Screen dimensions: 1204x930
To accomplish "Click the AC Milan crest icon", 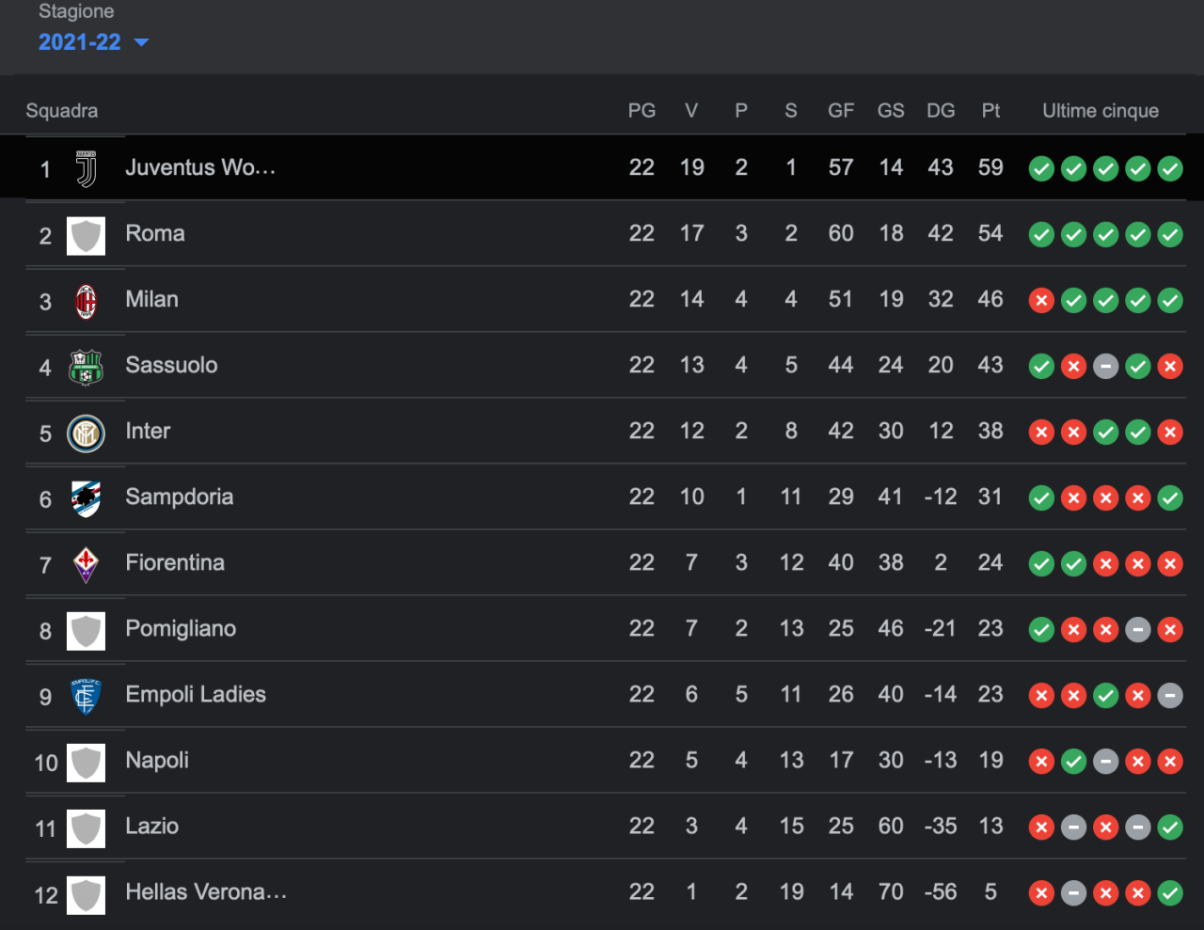I will point(86,302).
